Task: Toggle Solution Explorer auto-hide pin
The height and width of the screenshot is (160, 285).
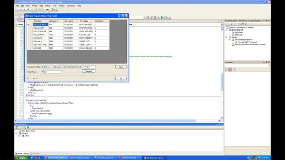Action: coord(266,21)
